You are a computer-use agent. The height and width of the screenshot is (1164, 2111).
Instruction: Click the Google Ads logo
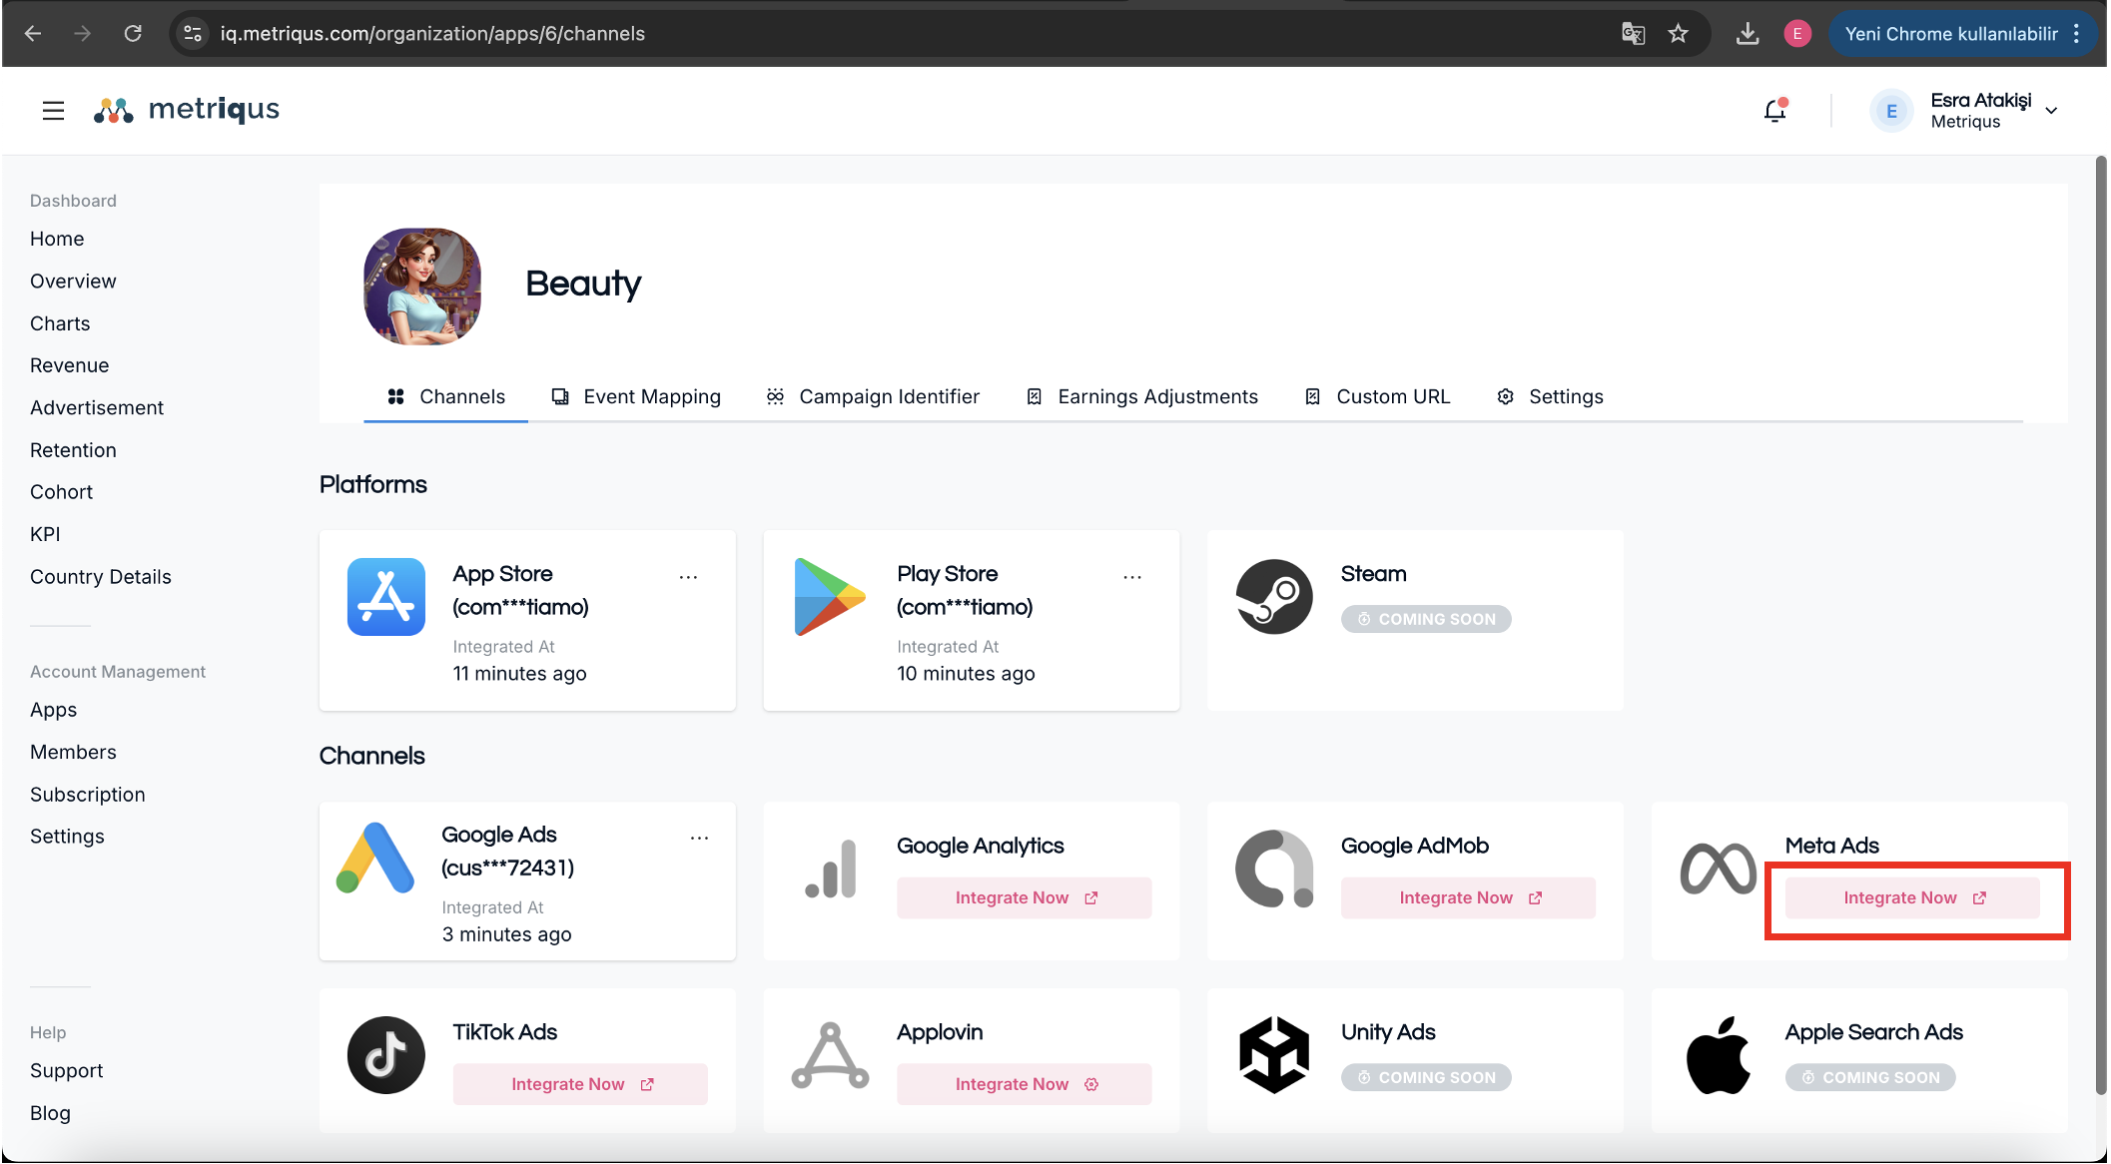point(375,858)
